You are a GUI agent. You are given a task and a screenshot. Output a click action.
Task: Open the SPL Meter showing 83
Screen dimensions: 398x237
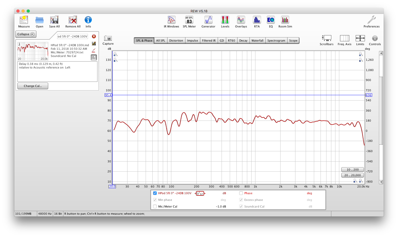(189, 22)
